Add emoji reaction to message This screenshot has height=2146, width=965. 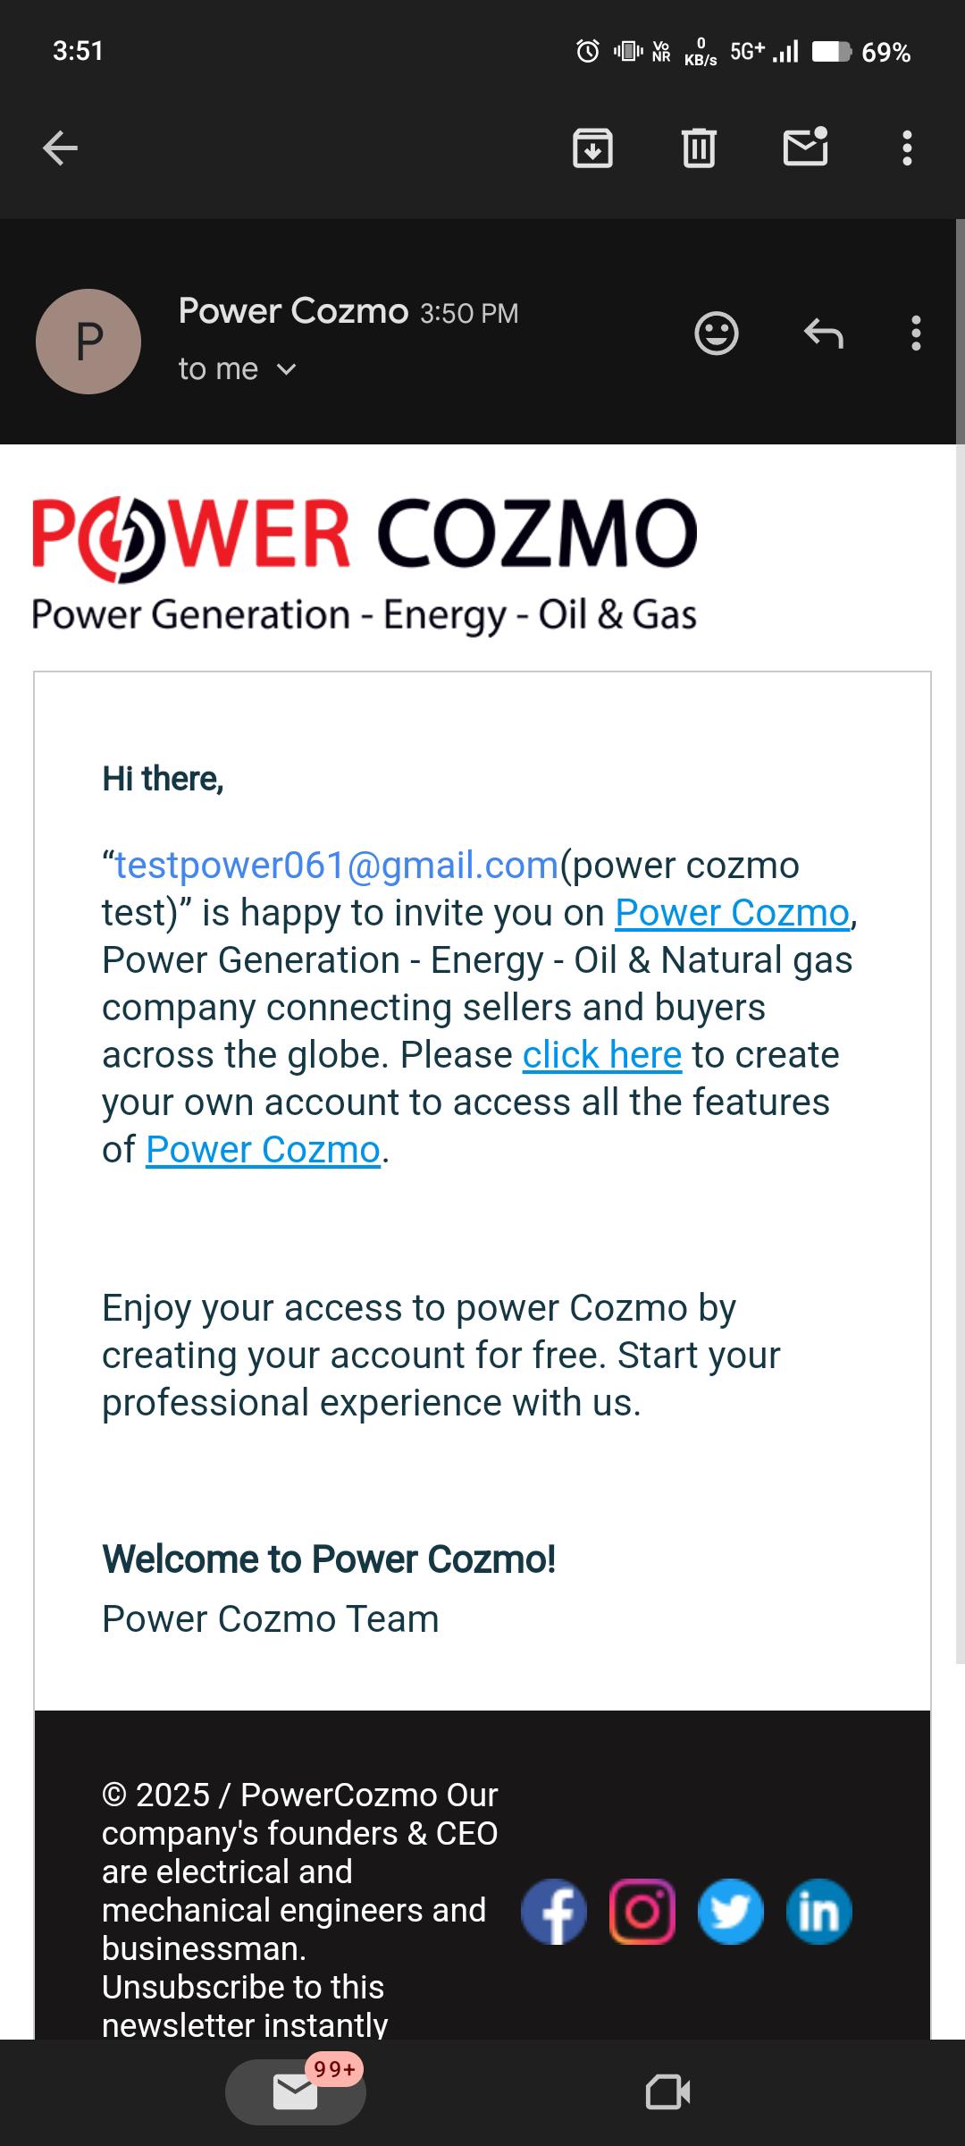(717, 334)
